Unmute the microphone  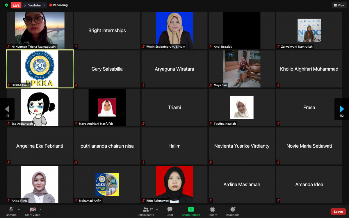coord(11,211)
